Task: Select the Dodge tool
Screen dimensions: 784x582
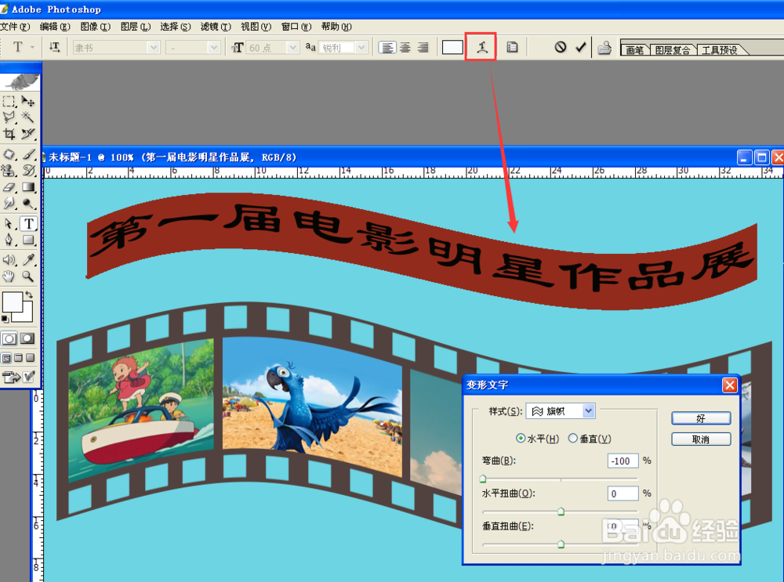Action: point(28,204)
